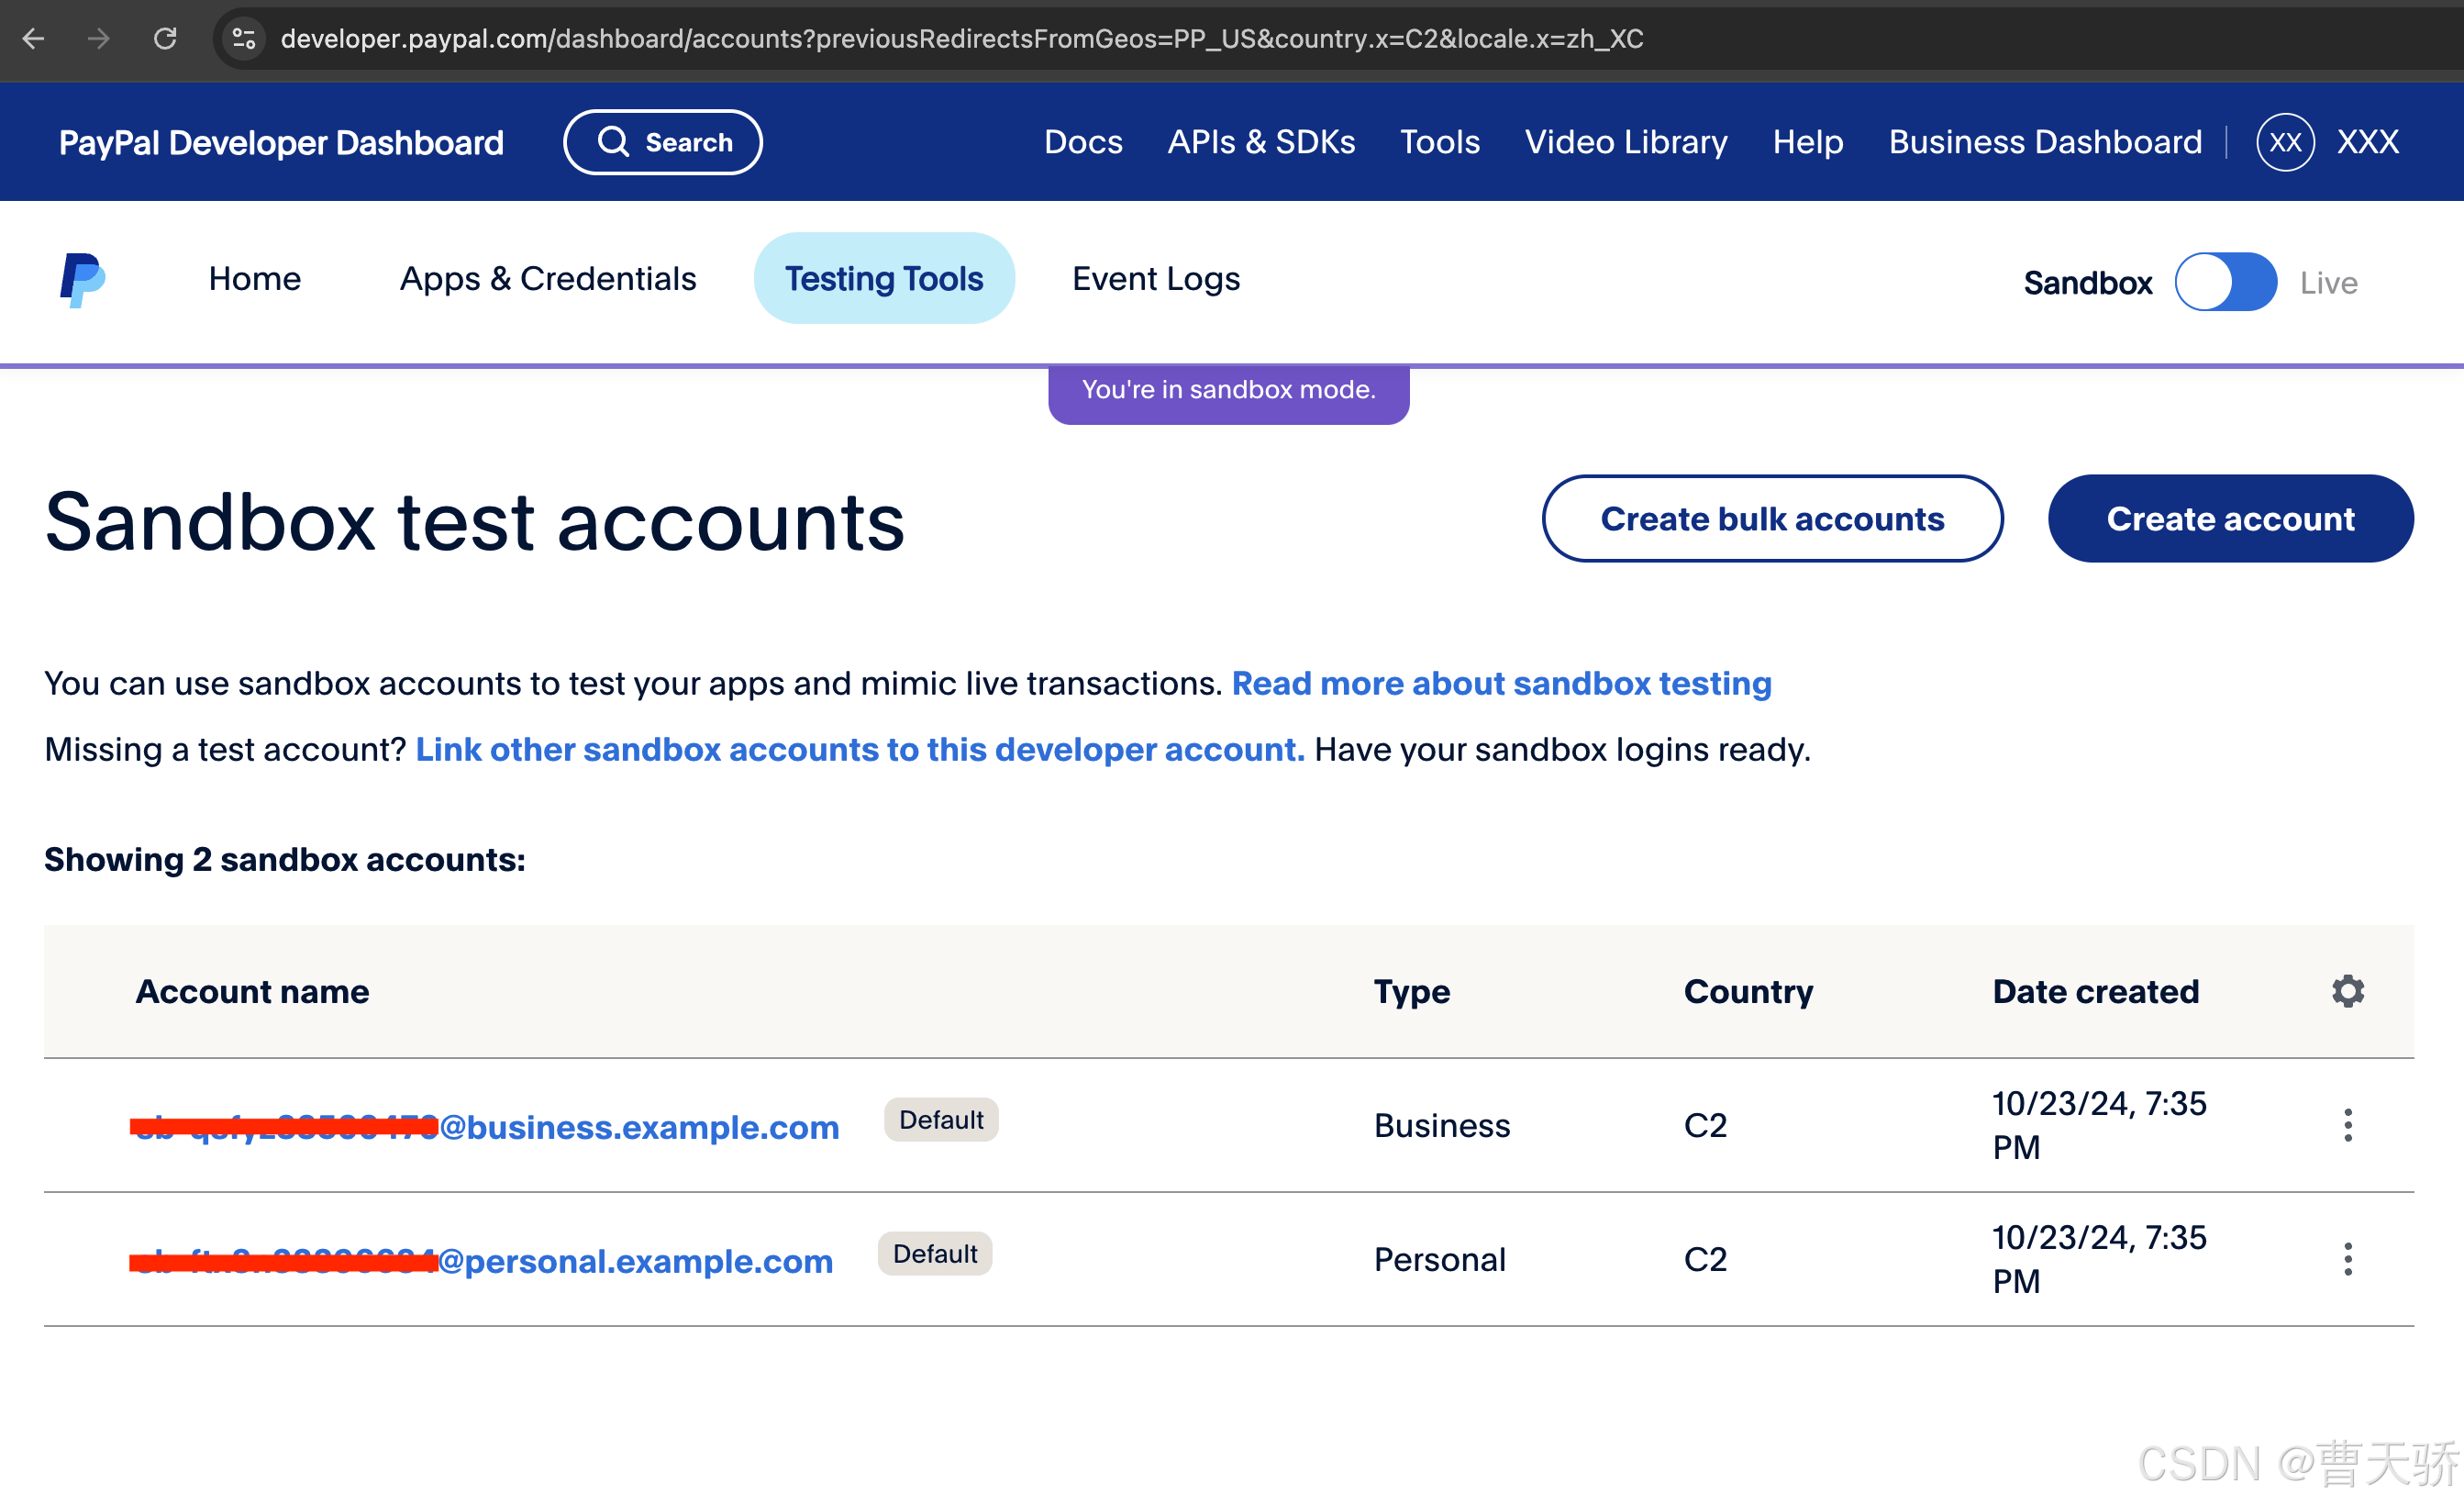Image resolution: width=2464 pixels, height=1505 pixels.
Task: Click Date created column header
Action: click(2095, 992)
